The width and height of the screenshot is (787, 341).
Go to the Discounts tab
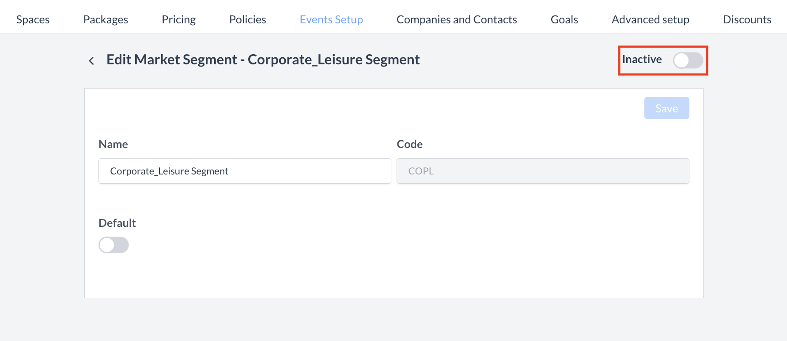pos(747,19)
